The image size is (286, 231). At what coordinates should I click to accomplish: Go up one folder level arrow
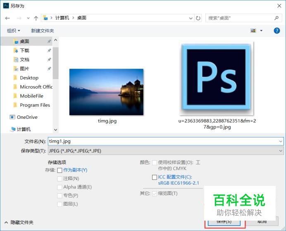[x=36, y=18]
